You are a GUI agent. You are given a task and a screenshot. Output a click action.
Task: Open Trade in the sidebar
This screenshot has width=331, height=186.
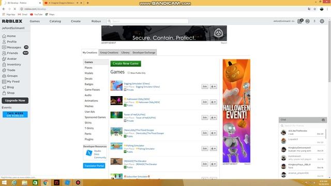9,70
